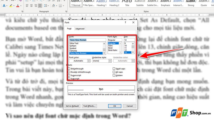Screen dimensions: 214x121
Task: Apply the Quote style
Action: tap(204, 3)
